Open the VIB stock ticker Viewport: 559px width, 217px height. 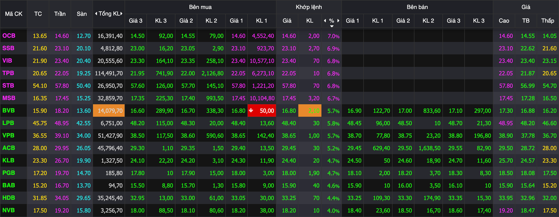8,61
